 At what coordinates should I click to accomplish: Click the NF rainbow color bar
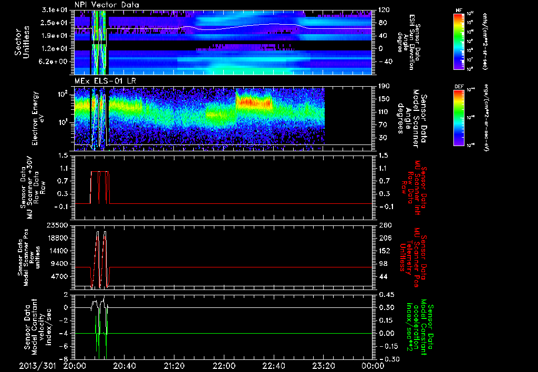(x=459, y=41)
